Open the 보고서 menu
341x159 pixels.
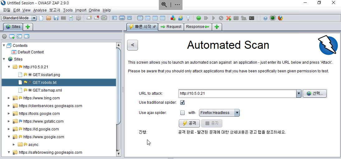tap(55, 10)
